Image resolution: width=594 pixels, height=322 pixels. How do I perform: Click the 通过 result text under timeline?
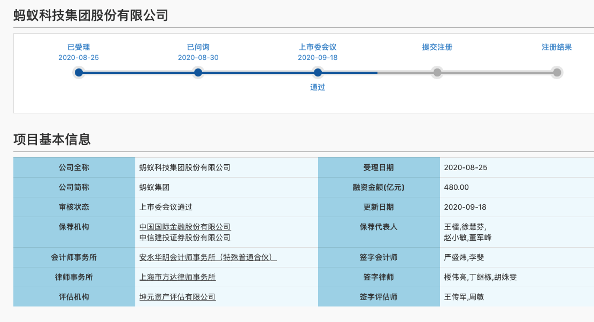pos(318,87)
